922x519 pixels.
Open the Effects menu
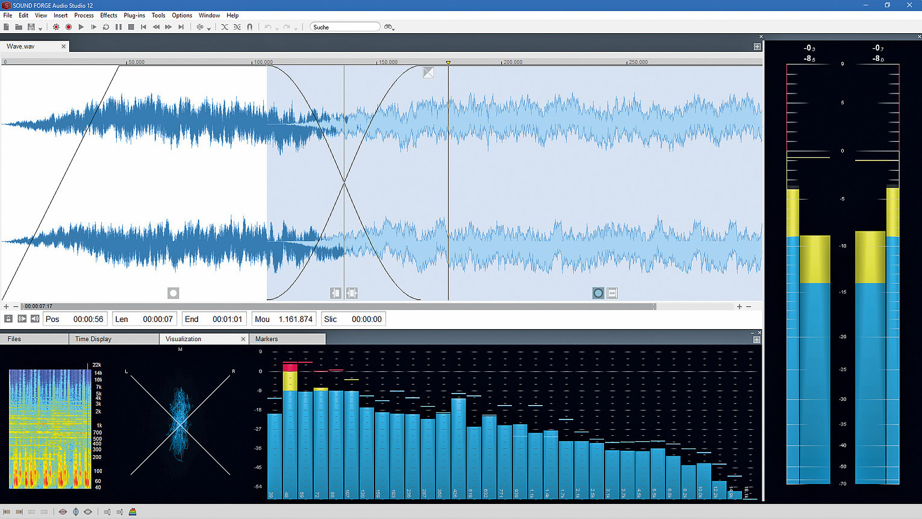pyautogui.click(x=108, y=15)
